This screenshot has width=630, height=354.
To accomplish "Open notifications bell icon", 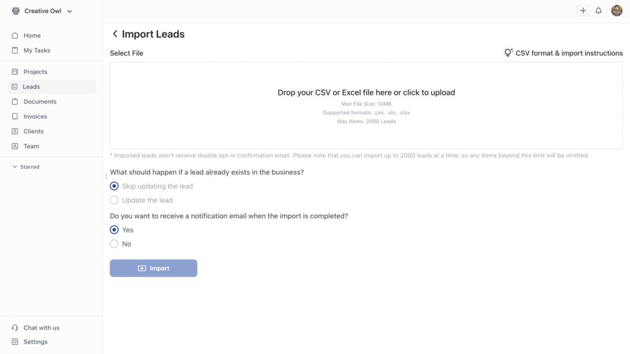I will point(599,10).
